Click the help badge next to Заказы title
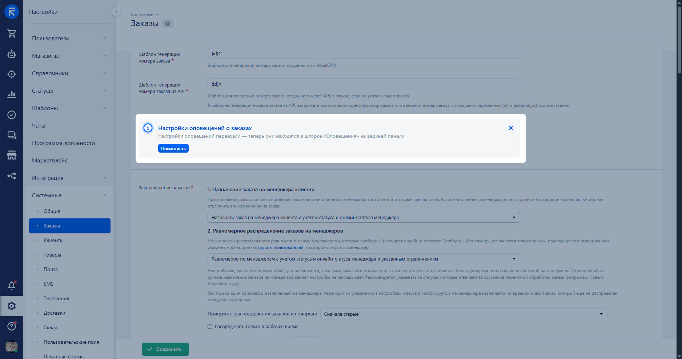 click(167, 24)
